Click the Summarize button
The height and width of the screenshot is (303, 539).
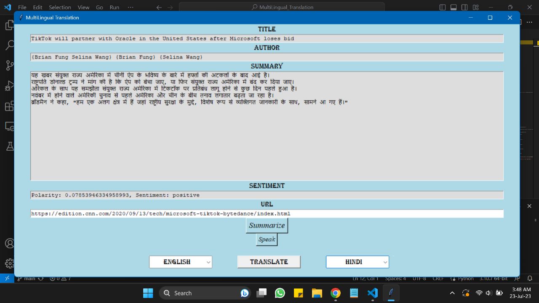[267, 226]
